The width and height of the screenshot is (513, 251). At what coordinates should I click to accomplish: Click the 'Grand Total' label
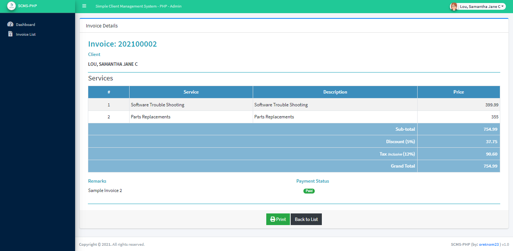pos(403,166)
